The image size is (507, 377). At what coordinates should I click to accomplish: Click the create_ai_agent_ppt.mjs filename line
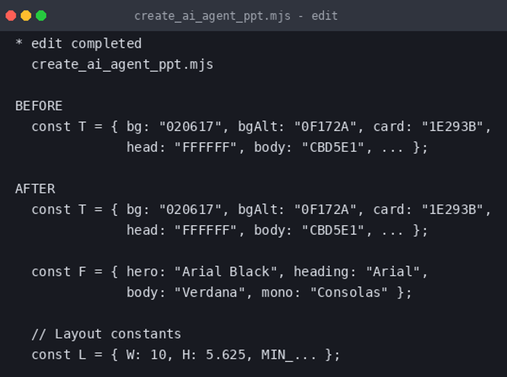coord(122,65)
